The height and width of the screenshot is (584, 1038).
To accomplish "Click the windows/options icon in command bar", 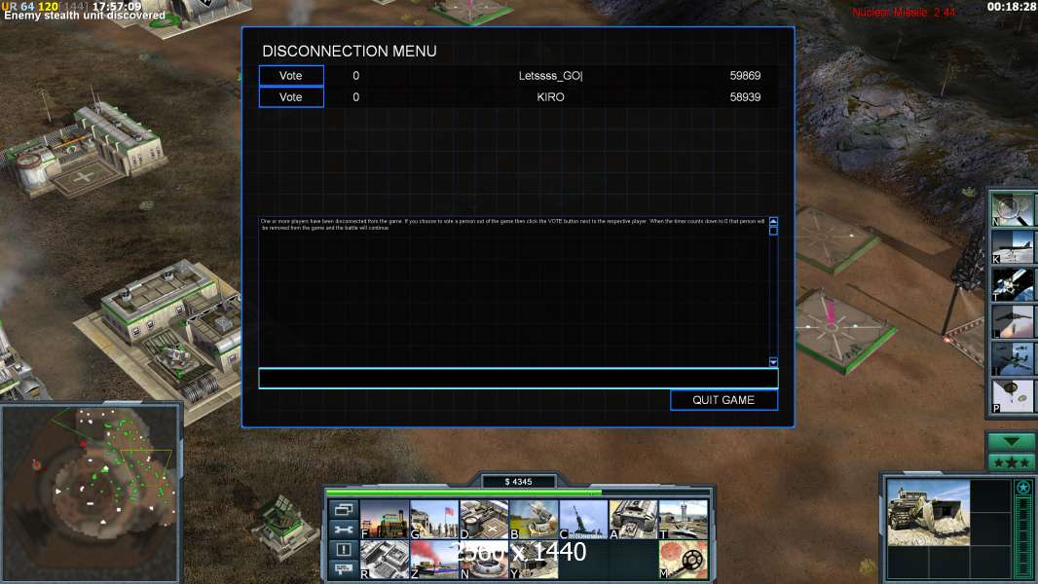I will pos(344,509).
